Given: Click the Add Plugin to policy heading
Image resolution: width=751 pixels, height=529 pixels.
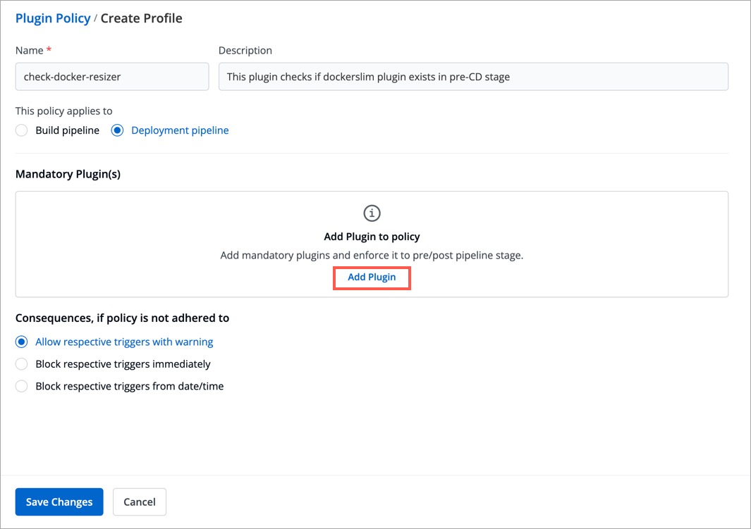Looking at the screenshot, I should click(x=372, y=237).
